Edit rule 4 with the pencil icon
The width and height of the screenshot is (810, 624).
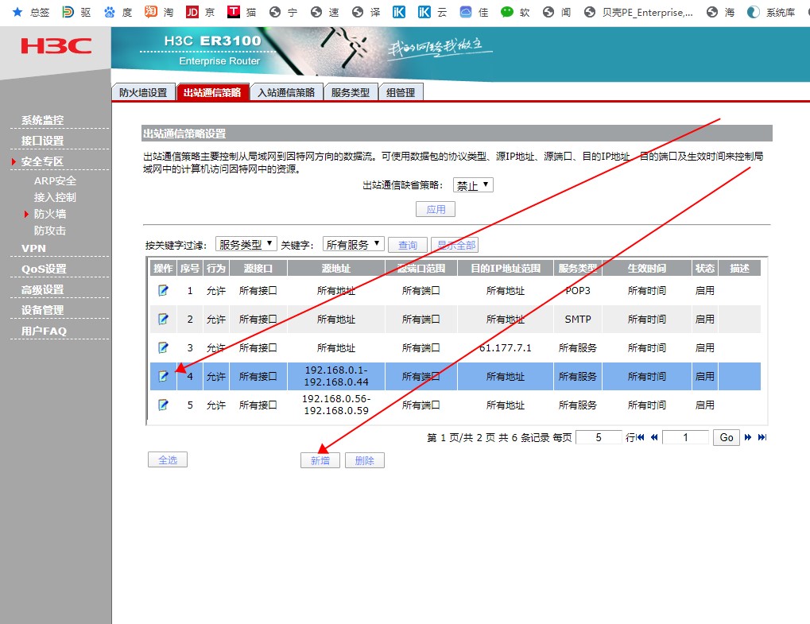tap(163, 376)
